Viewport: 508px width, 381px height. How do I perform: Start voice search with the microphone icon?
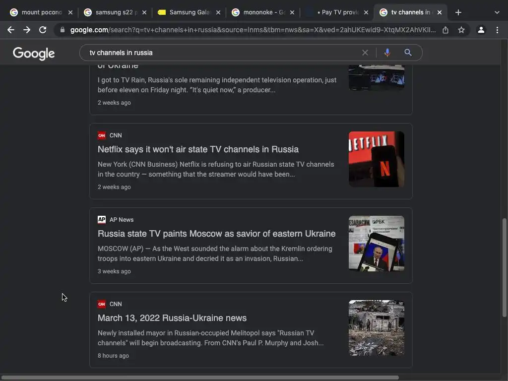387,53
